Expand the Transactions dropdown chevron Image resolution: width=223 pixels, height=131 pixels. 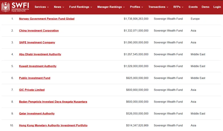[x=168, y=7]
